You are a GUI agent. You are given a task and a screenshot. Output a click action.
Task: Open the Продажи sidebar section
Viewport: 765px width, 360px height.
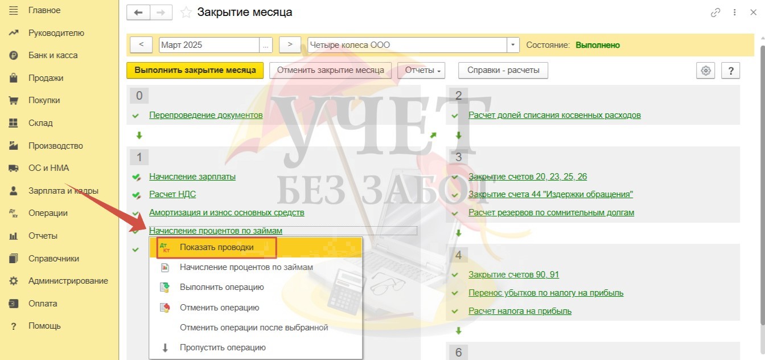coord(46,78)
